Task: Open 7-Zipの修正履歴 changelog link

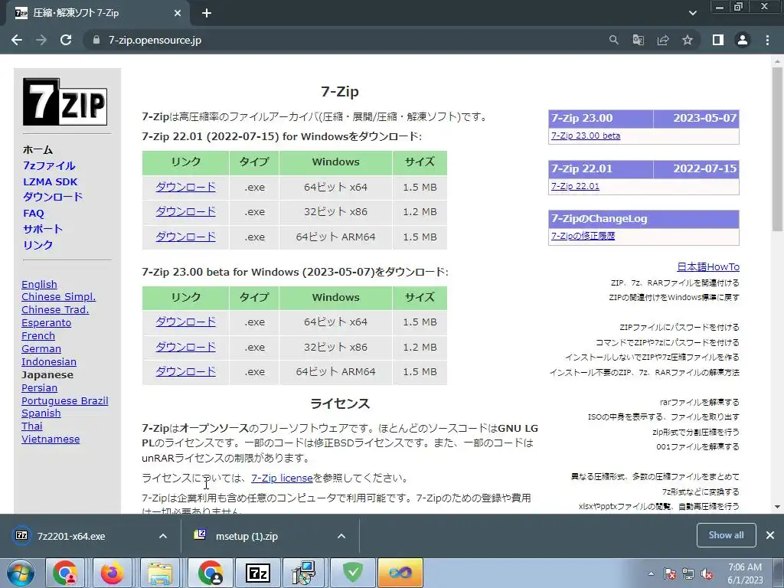Action: (x=583, y=236)
